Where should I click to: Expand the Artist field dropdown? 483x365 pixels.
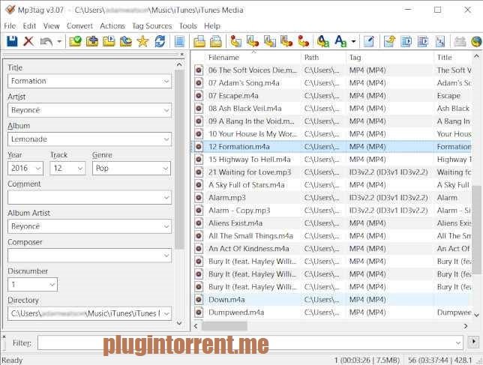[166, 110]
